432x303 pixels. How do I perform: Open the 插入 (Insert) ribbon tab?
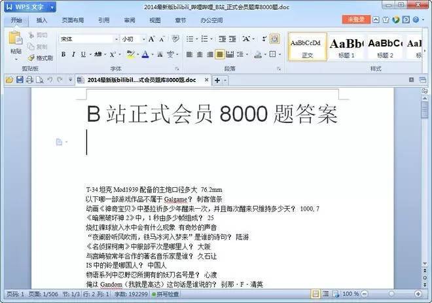(42, 20)
